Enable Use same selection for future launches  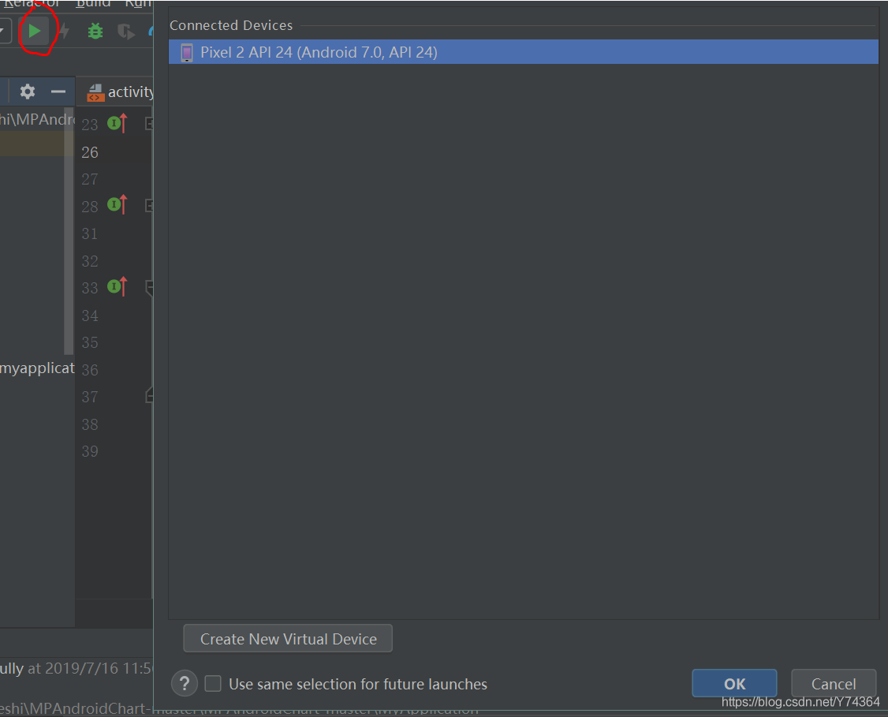(213, 684)
